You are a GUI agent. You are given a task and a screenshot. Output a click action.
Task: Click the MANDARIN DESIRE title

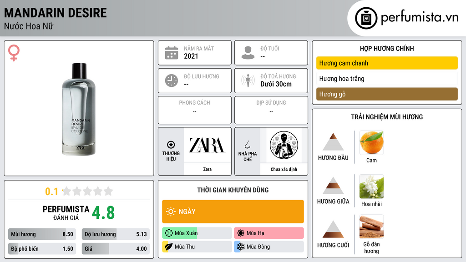pyautogui.click(x=55, y=13)
